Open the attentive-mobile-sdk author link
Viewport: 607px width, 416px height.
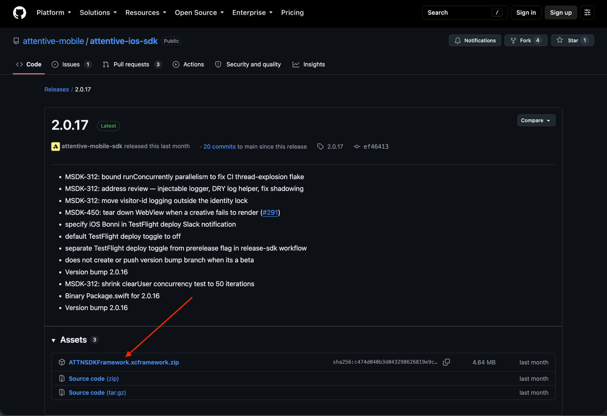coord(92,146)
